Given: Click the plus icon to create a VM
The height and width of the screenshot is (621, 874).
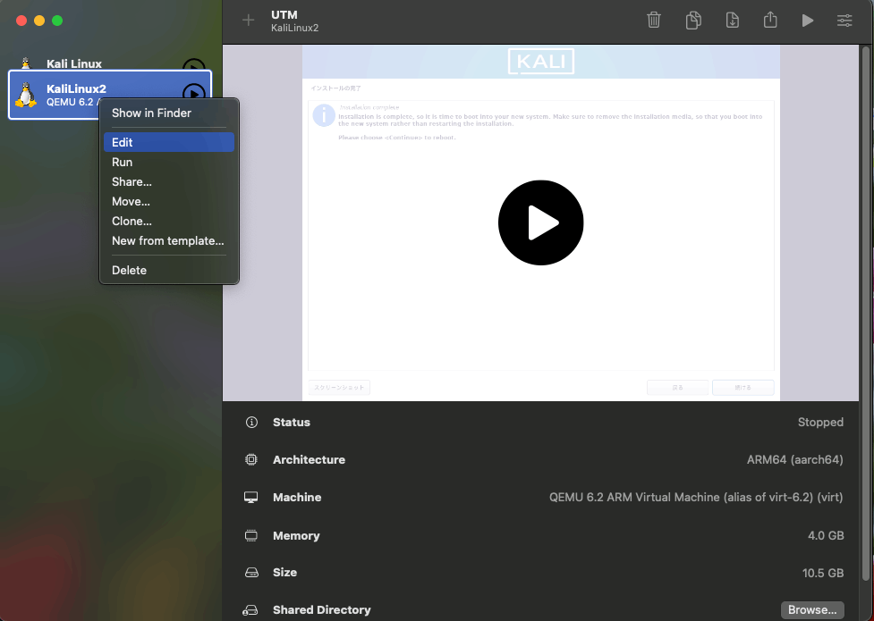Looking at the screenshot, I should click(248, 21).
